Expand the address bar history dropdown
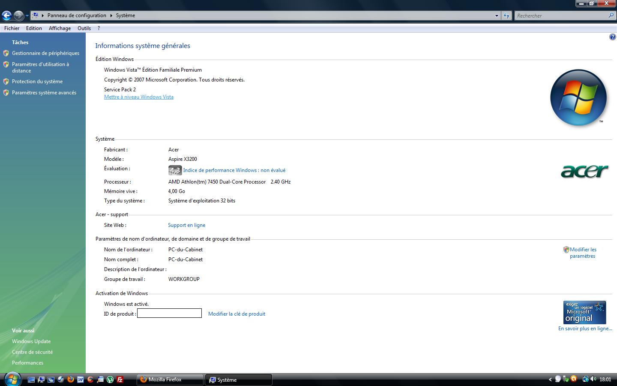The height and width of the screenshot is (386, 617). [x=497, y=15]
